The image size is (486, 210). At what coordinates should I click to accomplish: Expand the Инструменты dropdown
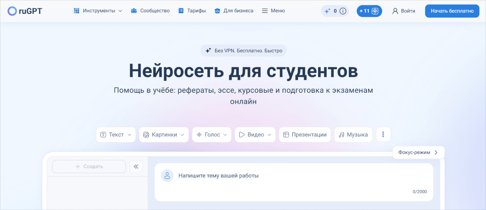pos(98,11)
